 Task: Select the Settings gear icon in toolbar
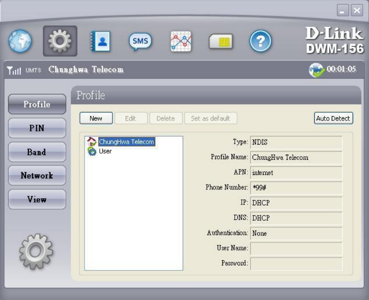[x=60, y=41]
